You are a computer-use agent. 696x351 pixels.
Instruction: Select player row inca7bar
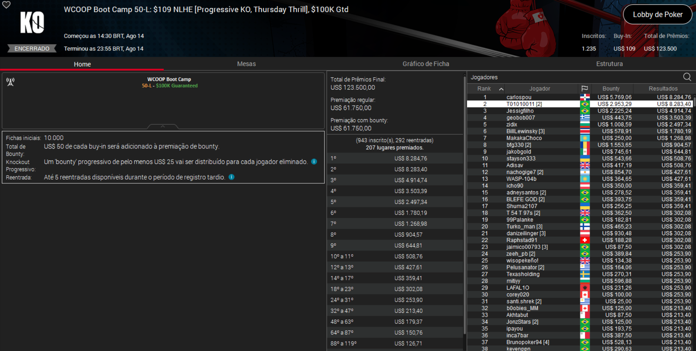(x=580, y=335)
